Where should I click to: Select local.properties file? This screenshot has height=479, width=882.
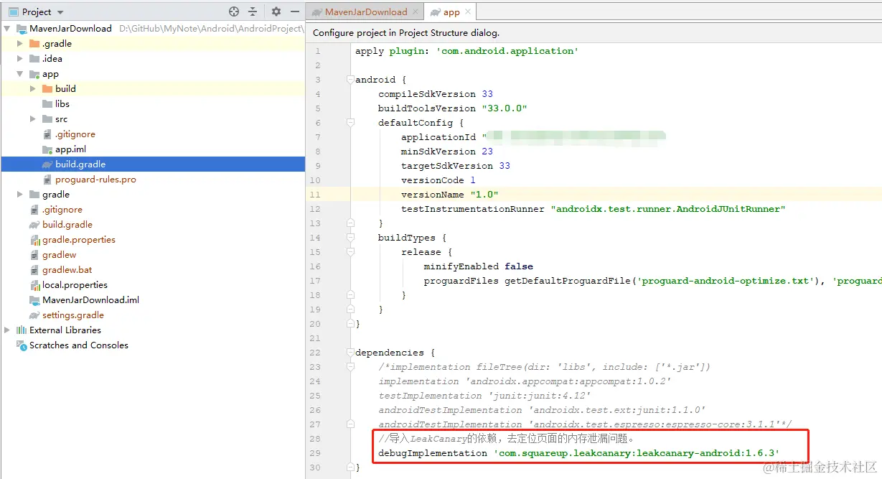75,285
